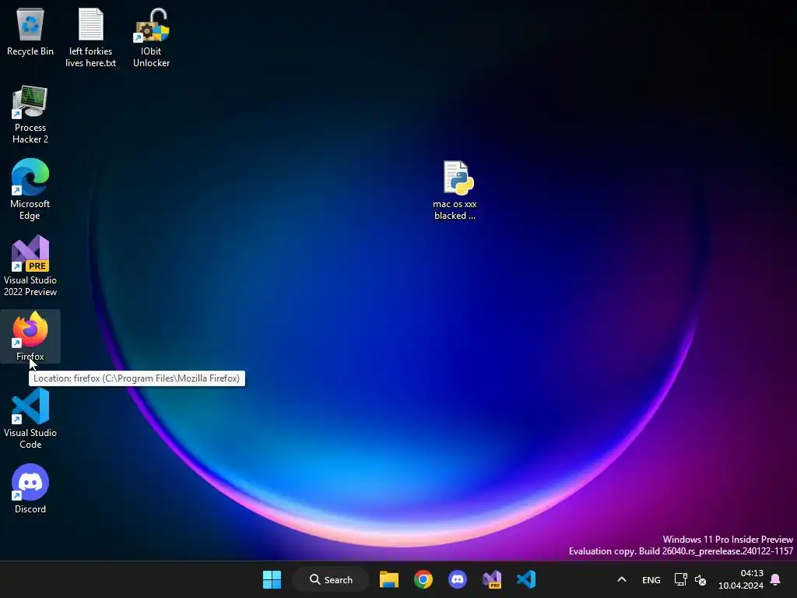This screenshot has height=598, width=797.
Task: Open Discord from the taskbar
Action: [458, 579]
